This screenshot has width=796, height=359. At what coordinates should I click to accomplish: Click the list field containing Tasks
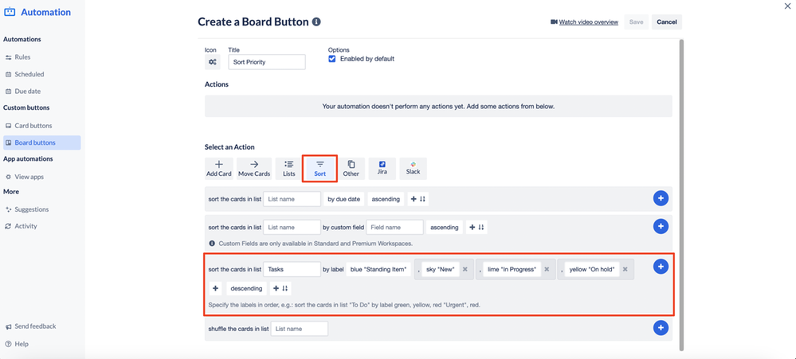(292, 269)
